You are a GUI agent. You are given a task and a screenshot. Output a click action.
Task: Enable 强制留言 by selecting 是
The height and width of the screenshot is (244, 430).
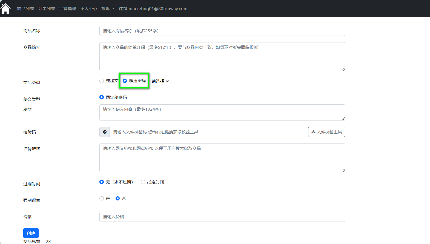[102, 199]
